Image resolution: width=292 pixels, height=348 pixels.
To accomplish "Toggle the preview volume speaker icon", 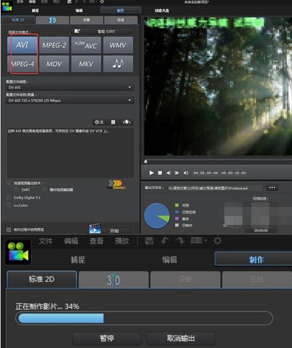I will click(185, 173).
